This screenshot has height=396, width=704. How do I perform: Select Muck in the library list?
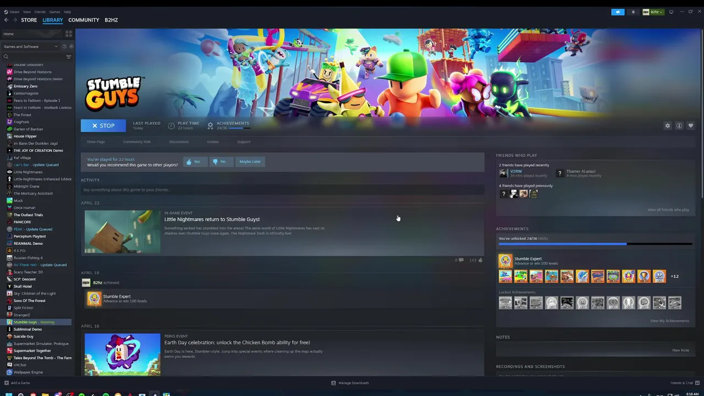pyautogui.click(x=18, y=200)
